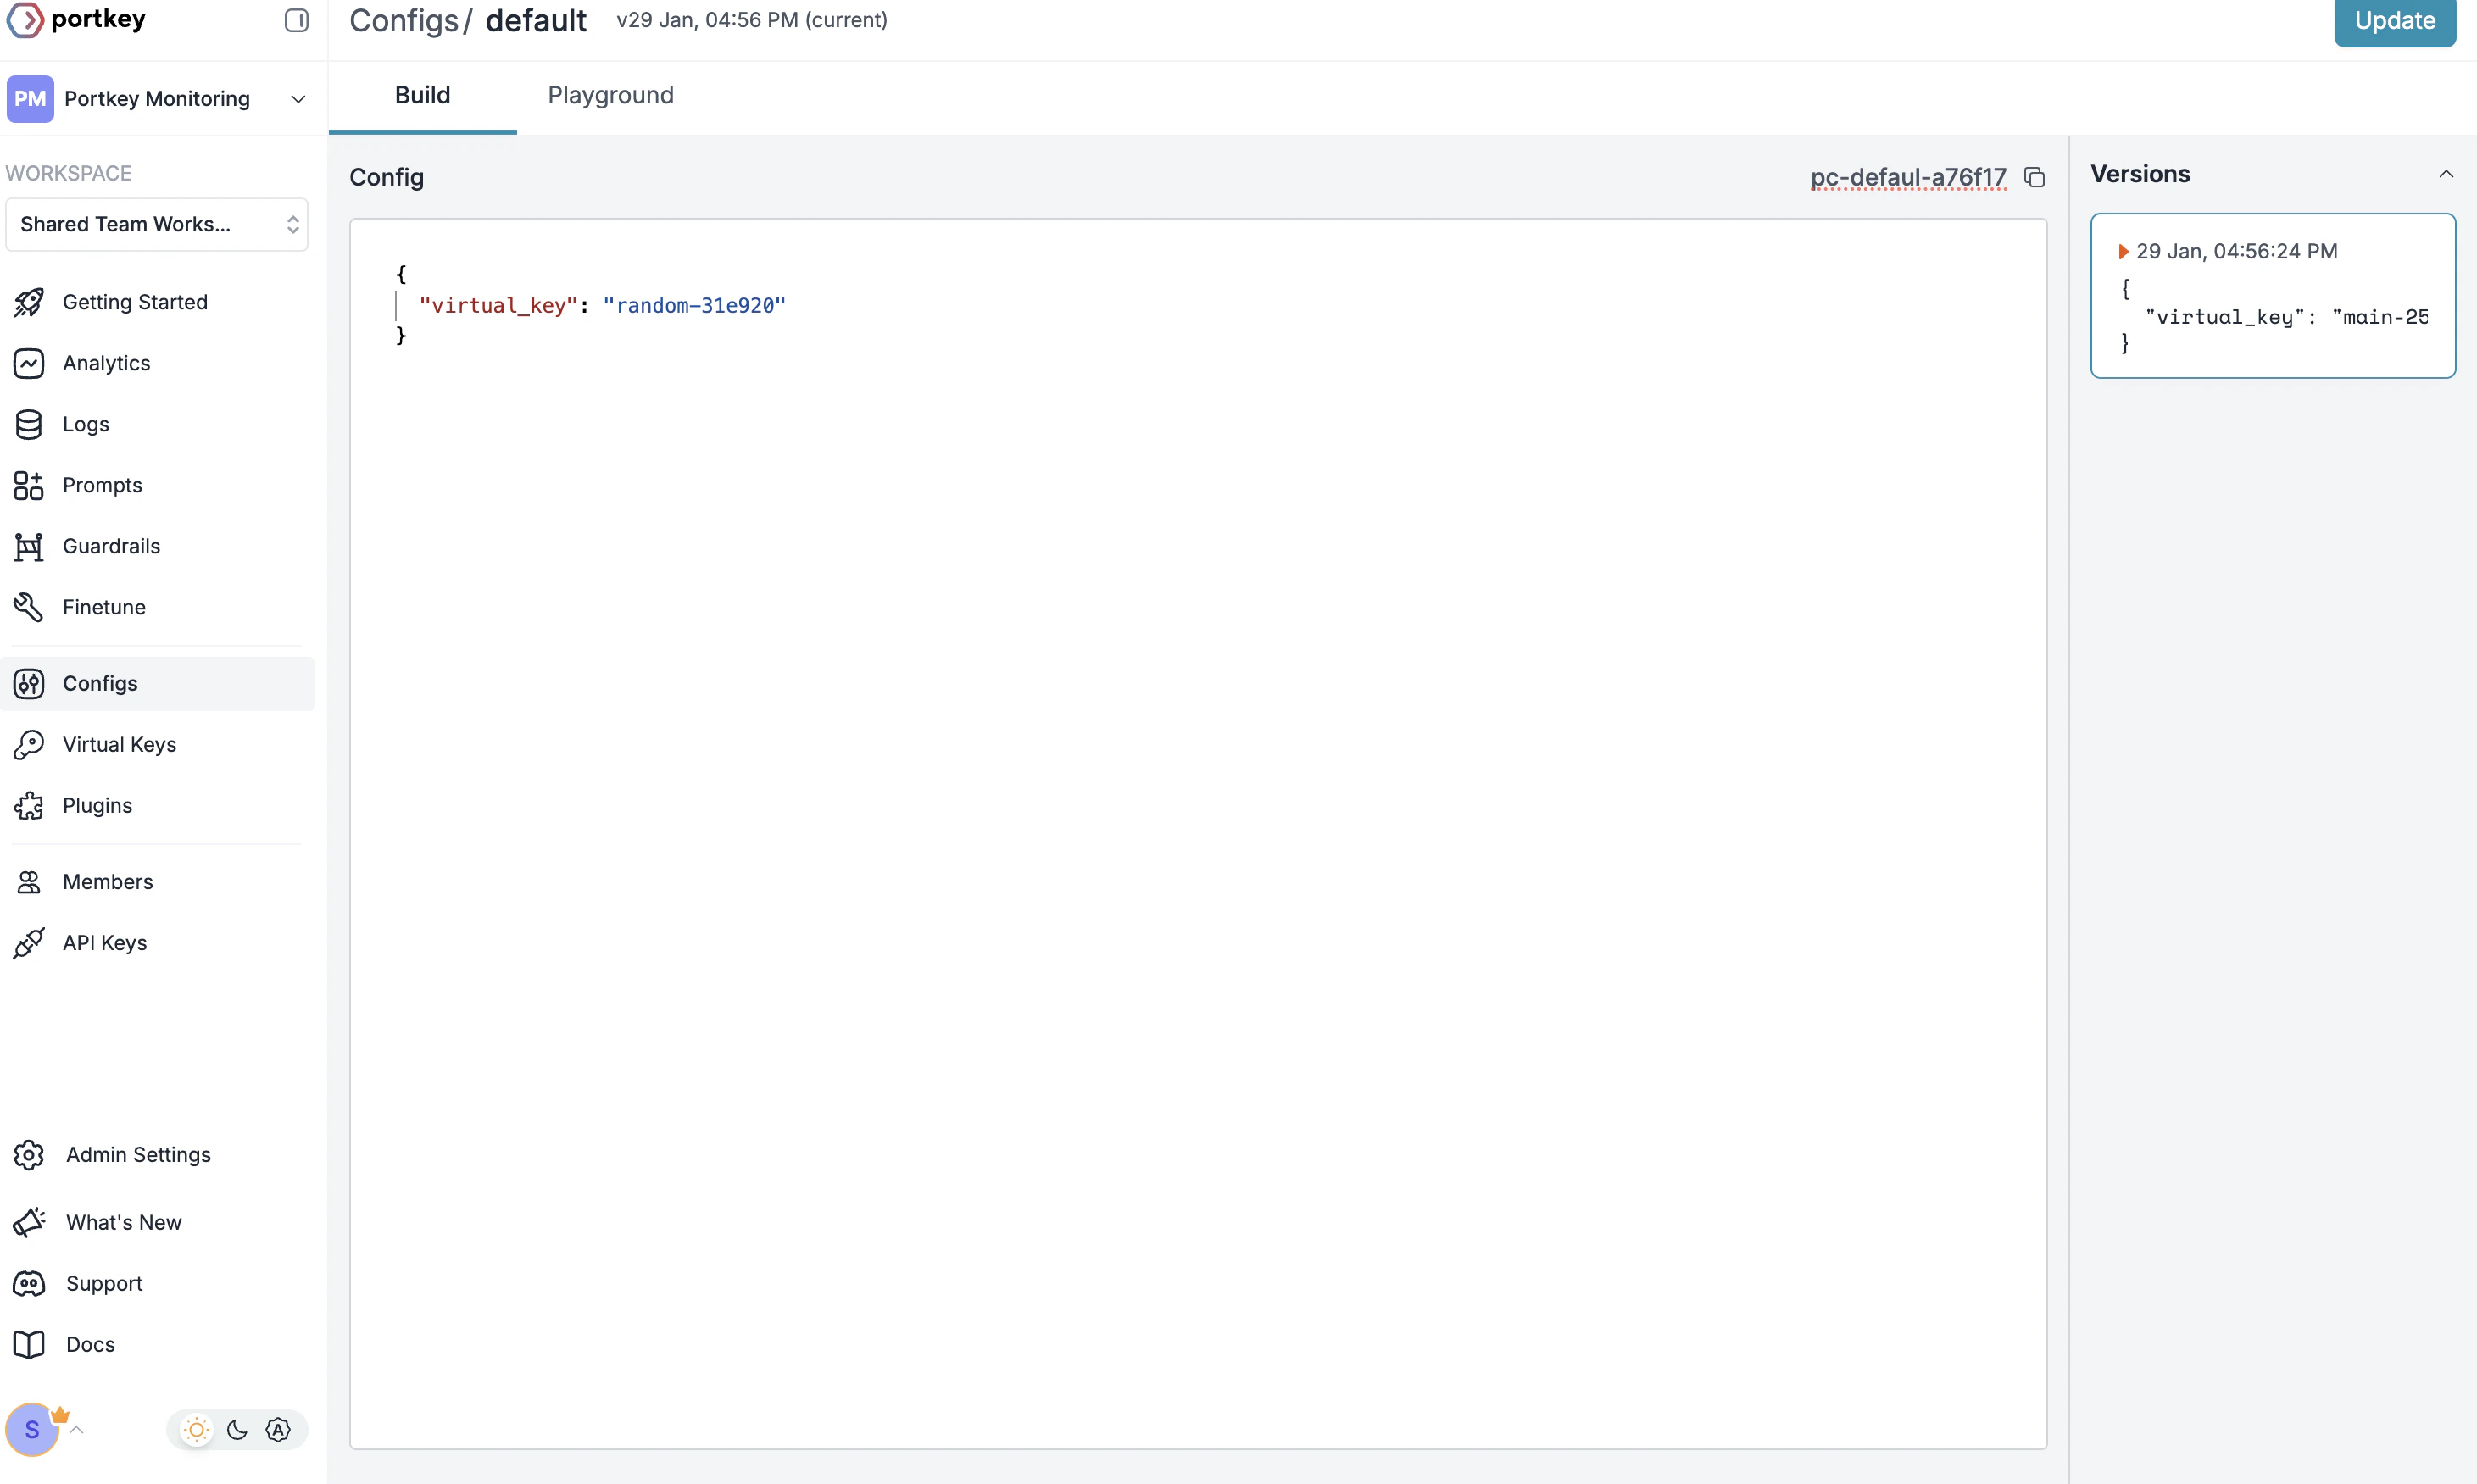The width and height of the screenshot is (2477, 1484).
Task: Switch to light theme sun toggle
Action: (196, 1429)
